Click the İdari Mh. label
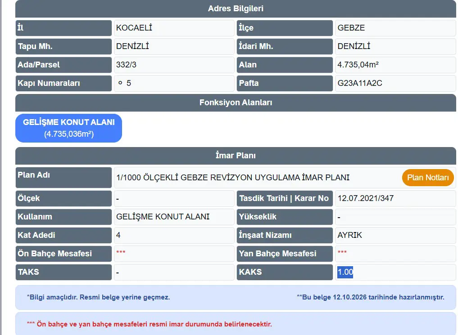This screenshot has width=458, height=335. pyautogui.click(x=285, y=46)
